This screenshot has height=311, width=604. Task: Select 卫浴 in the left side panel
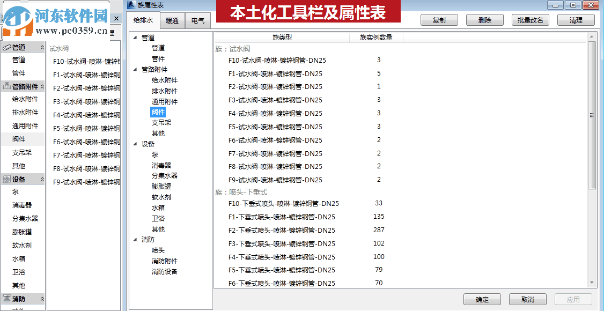point(19,272)
